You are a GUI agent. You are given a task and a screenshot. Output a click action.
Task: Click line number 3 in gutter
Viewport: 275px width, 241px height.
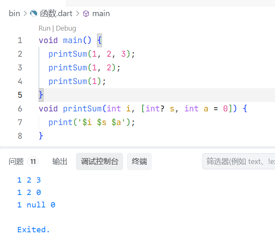tap(20, 67)
